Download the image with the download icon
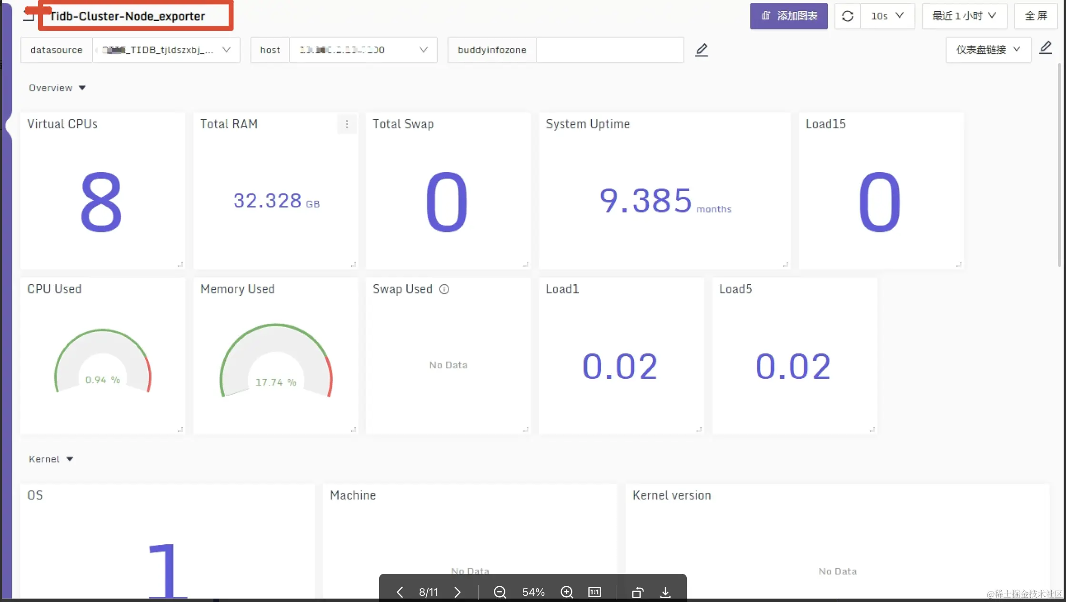1066x602 pixels. pyautogui.click(x=665, y=592)
